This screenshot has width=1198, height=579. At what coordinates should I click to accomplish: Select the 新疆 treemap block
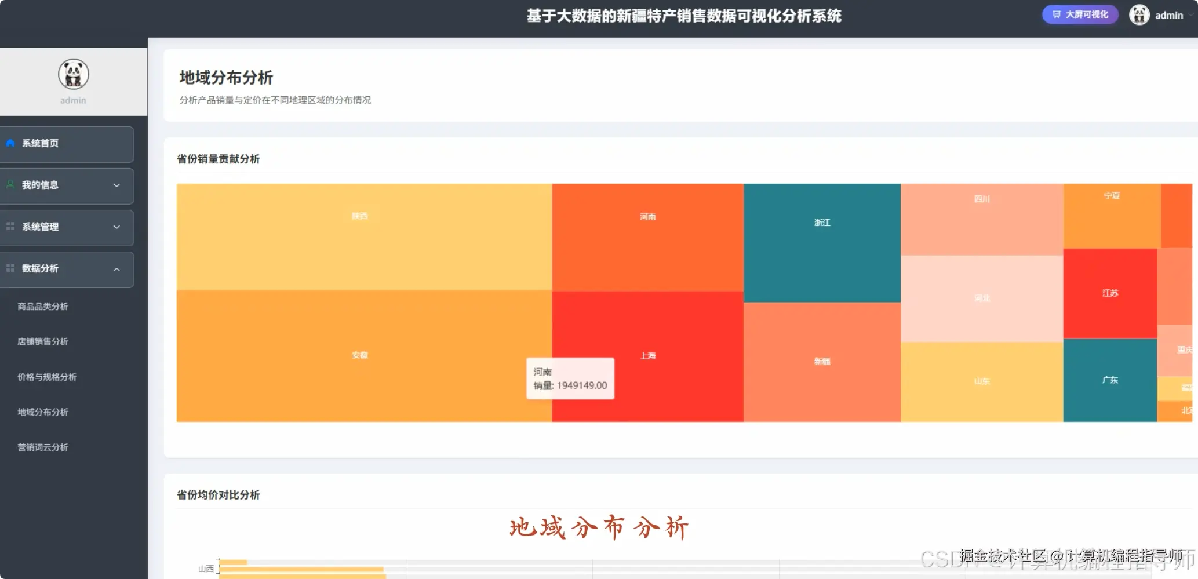point(822,362)
